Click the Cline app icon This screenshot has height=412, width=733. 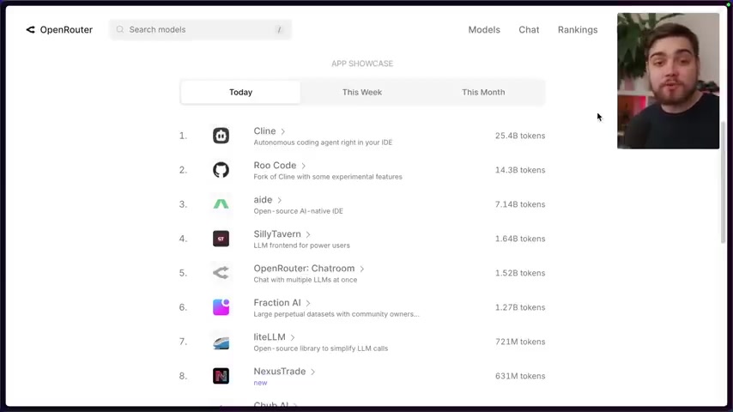pos(221,136)
